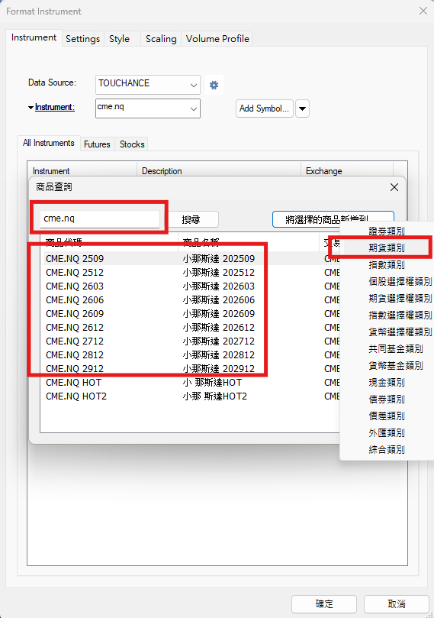Expand the Instrument cme.nq combo box
This screenshot has width=434, height=618.
(x=147, y=108)
